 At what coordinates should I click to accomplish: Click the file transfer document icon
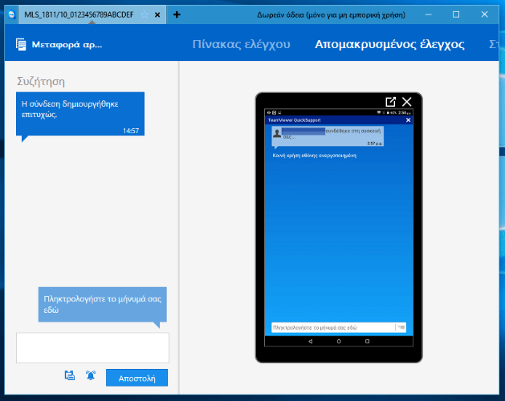pyautogui.click(x=21, y=44)
